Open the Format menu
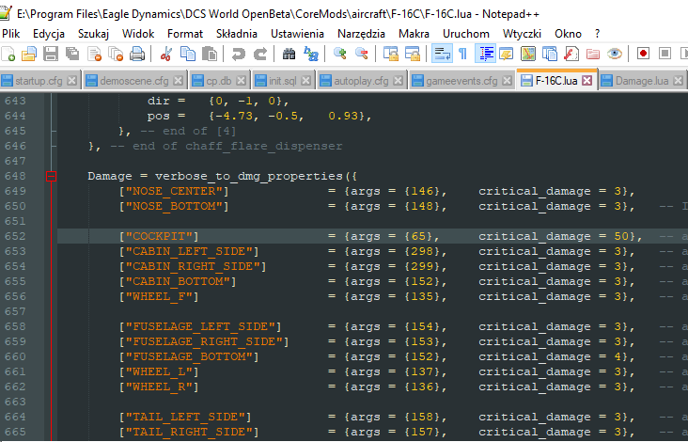 coord(185,34)
